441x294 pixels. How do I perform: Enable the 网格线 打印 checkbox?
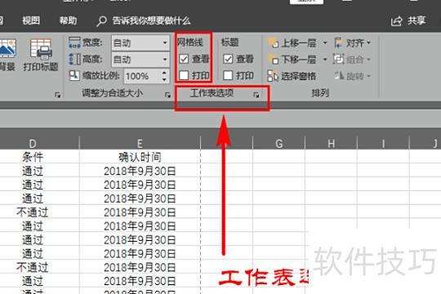pos(184,75)
